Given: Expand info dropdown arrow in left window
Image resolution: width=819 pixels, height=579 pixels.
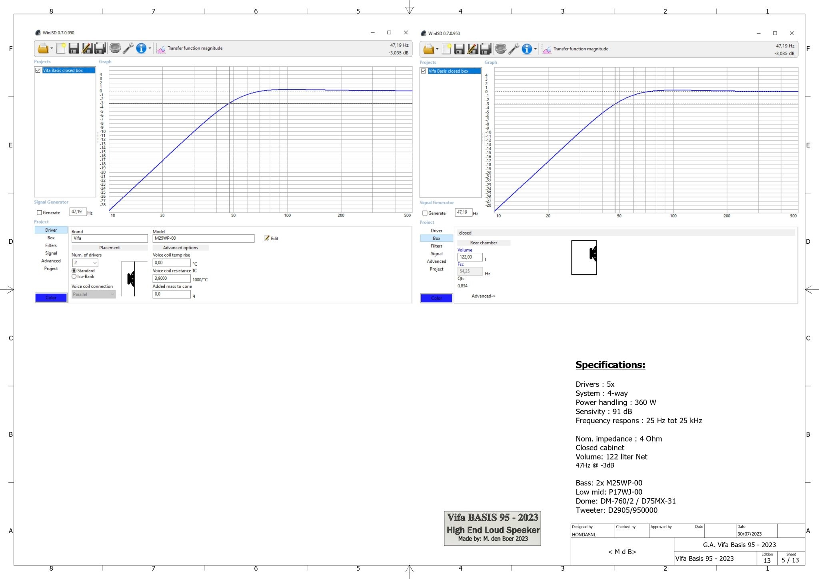Looking at the screenshot, I should tap(150, 49).
